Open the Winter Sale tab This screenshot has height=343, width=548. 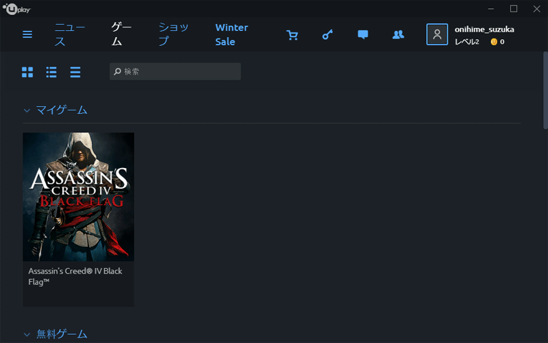point(232,34)
